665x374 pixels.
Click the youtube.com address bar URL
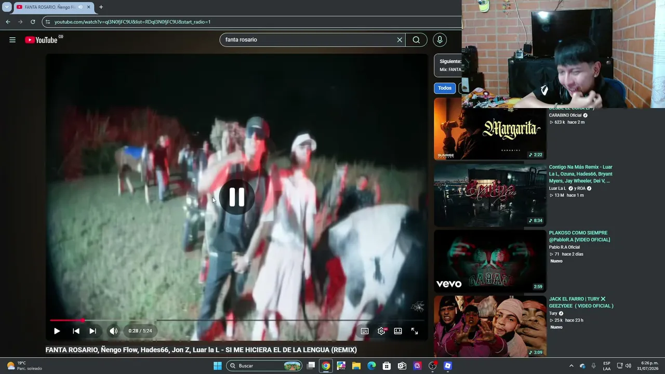pyautogui.click(x=132, y=22)
